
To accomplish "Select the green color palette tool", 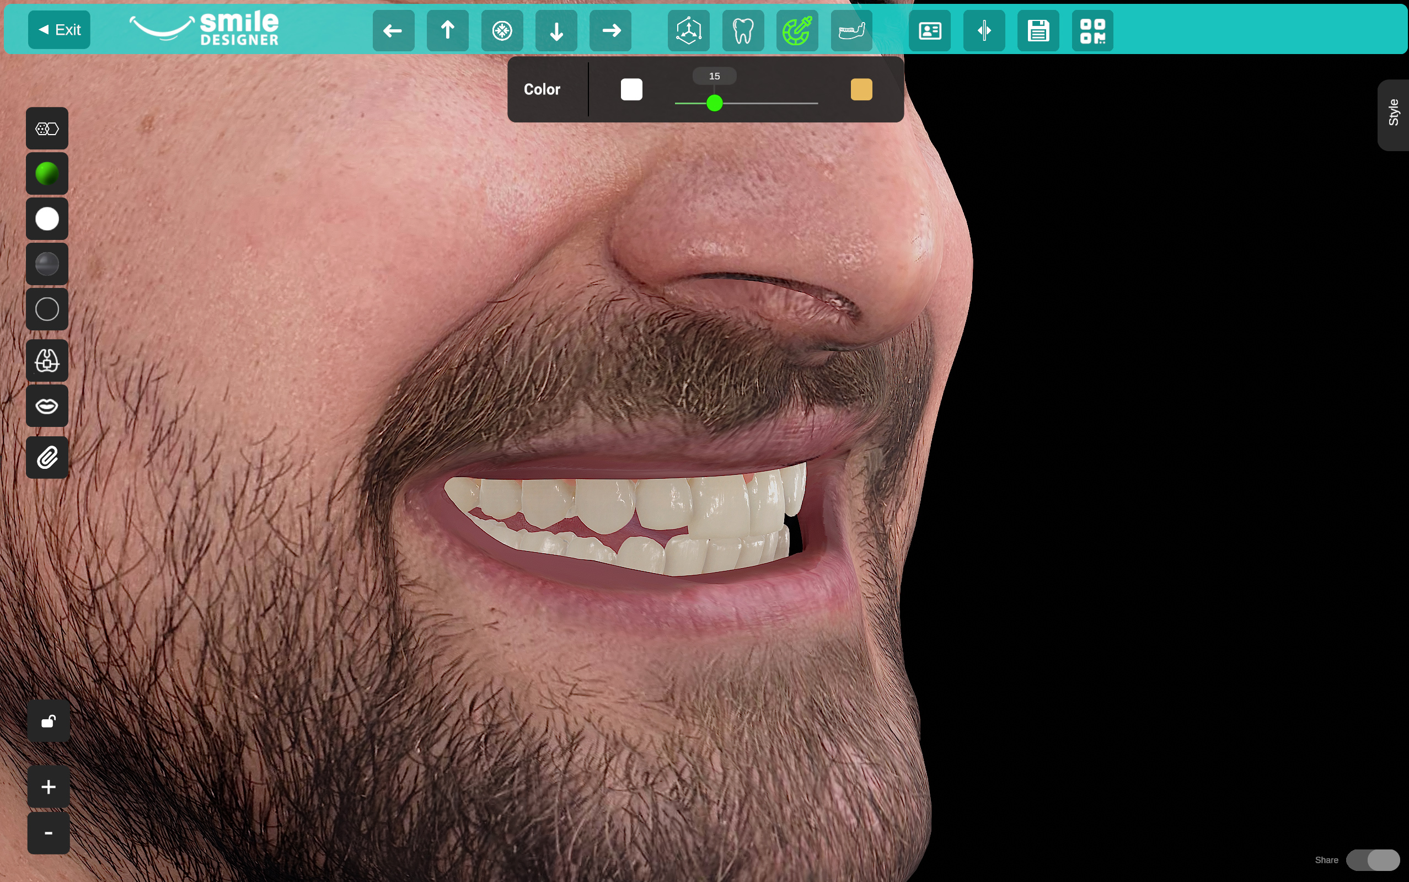I will click(797, 30).
